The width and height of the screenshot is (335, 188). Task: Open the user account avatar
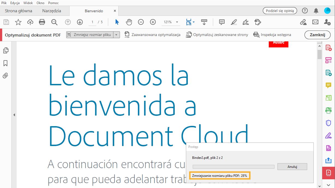tap(327, 11)
